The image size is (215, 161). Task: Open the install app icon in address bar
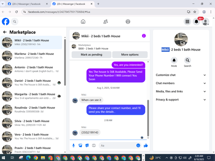pos(189,12)
